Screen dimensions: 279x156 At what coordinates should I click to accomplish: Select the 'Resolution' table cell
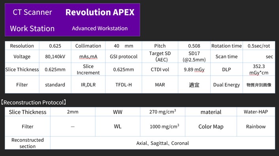pyautogui.click(x=22, y=46)
